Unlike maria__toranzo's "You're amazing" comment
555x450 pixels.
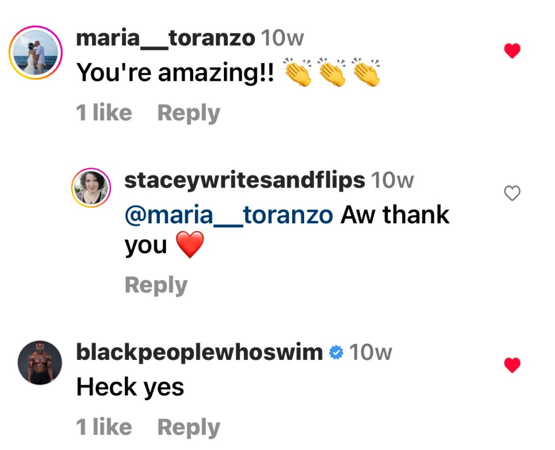[x=512, y=52]
